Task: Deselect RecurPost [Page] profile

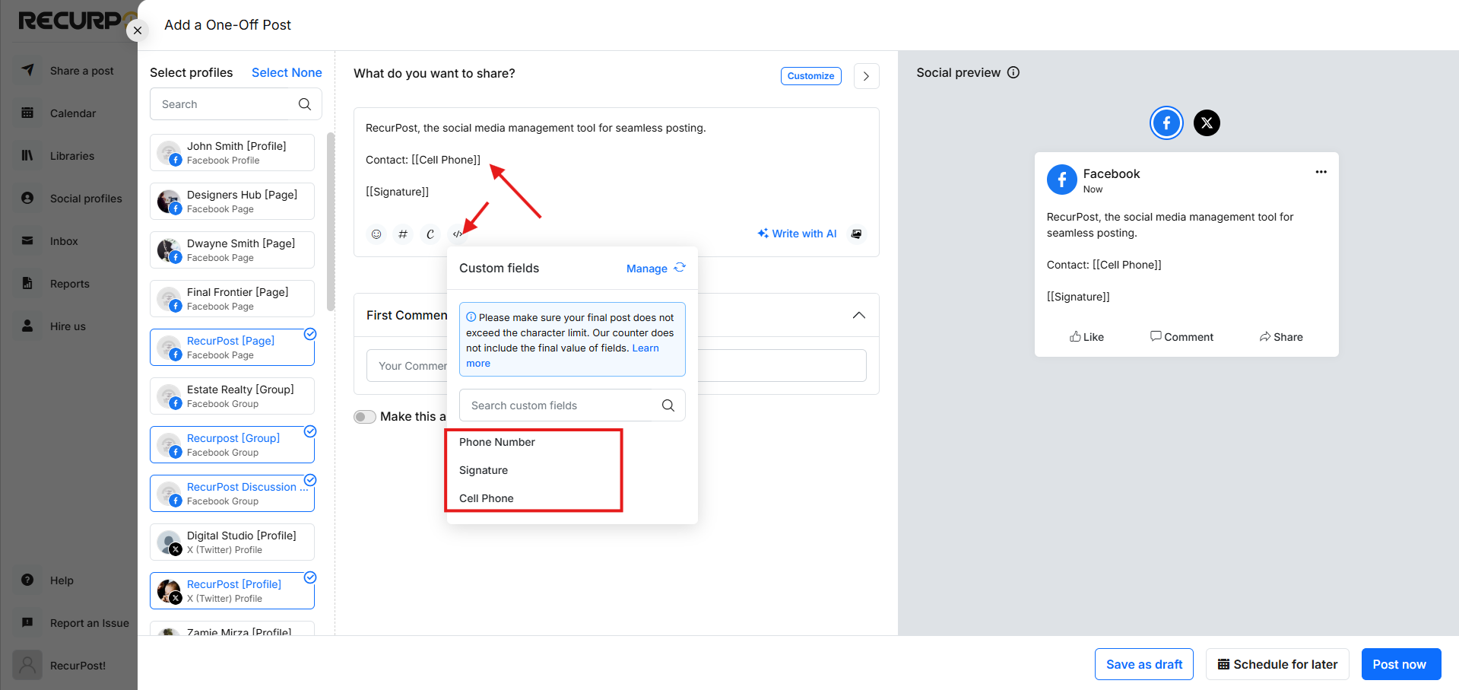Action: click(x=232, y=348)
